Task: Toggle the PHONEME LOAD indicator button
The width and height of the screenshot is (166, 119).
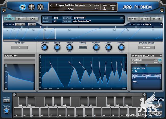Action: pos(160,60)
